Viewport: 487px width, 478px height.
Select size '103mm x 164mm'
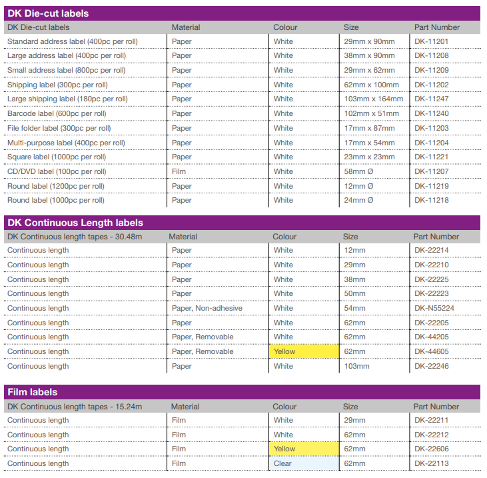point(374,99)
